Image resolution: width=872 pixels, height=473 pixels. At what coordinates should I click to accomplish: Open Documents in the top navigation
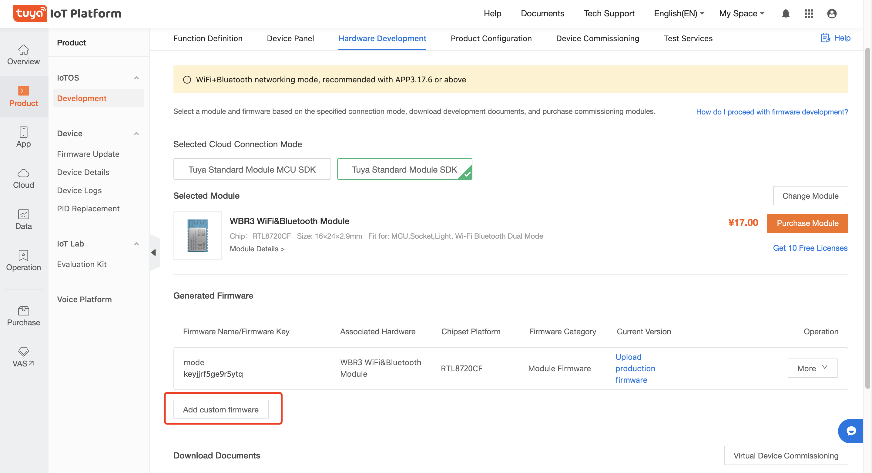pyautogui.click(x=542, y=14)
